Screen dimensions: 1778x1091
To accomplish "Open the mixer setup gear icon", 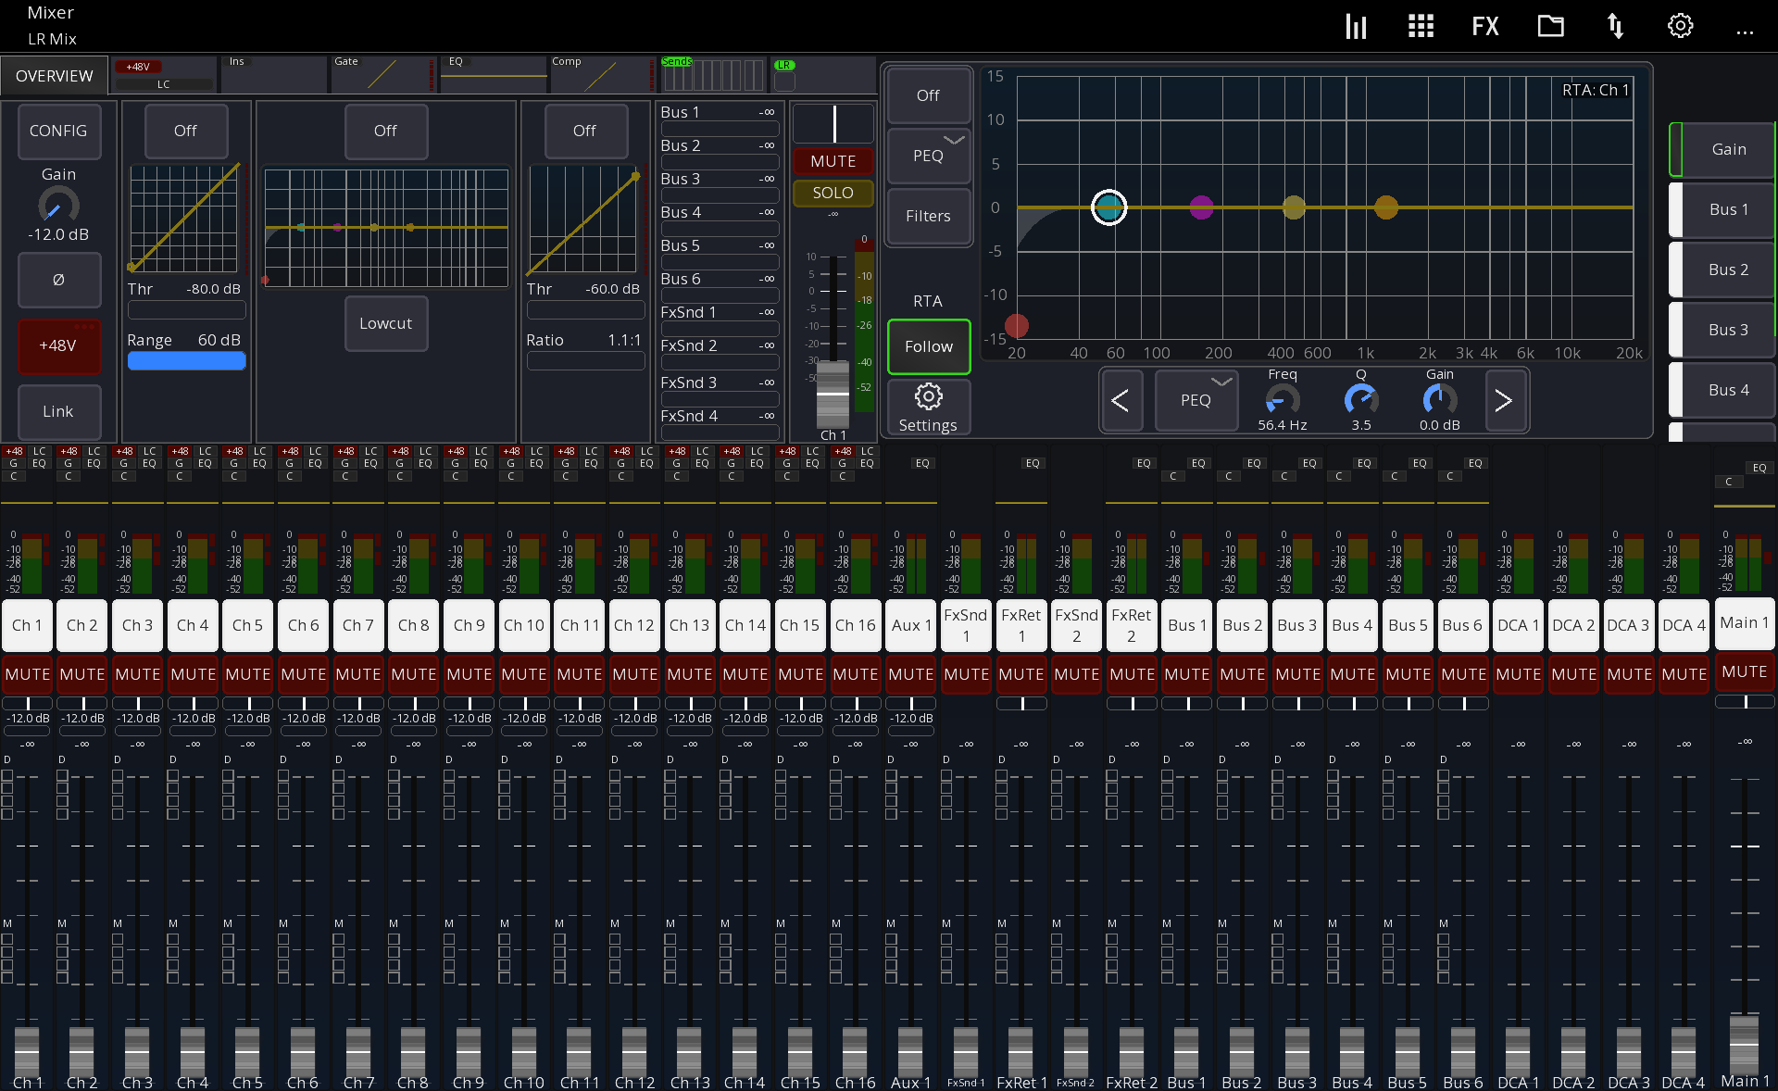I will 1680,26.
